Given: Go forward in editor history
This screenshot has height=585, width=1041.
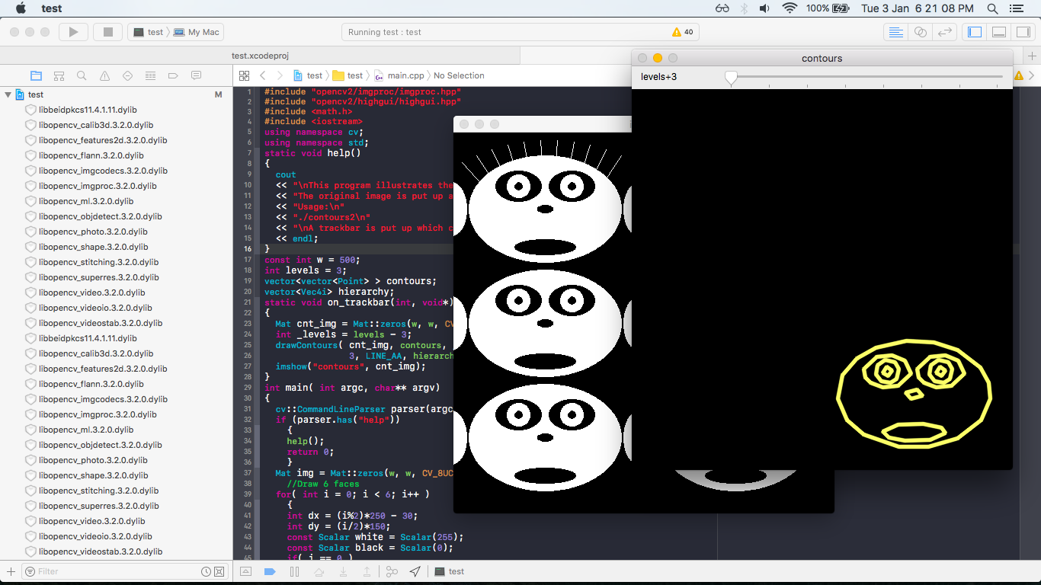Looking at the screenshot, I should click(280, 75).
